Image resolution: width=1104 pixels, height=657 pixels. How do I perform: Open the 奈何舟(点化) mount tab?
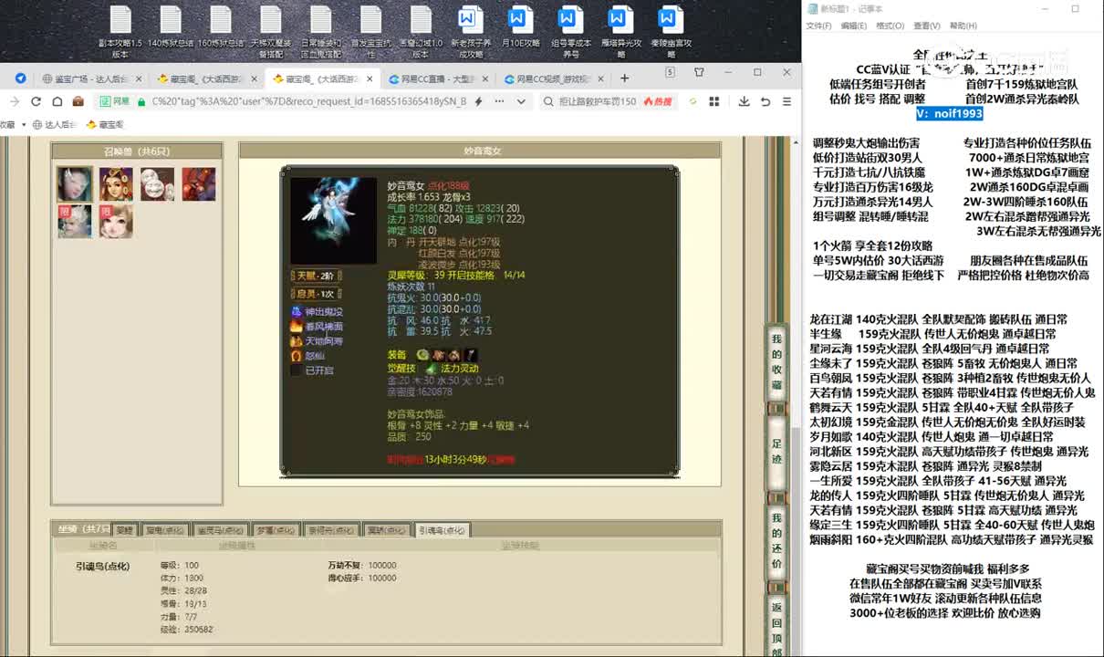[330, 529]
